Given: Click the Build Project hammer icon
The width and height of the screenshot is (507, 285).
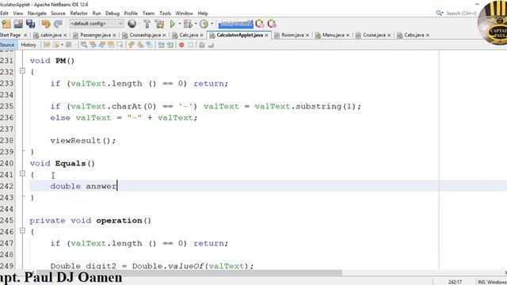Looking at the screenshot, I should point(147,24).
